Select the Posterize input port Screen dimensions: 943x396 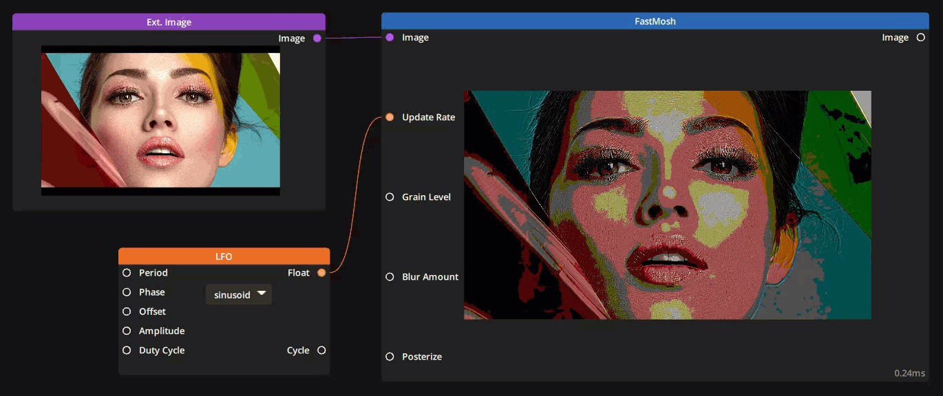pos(390,357)
